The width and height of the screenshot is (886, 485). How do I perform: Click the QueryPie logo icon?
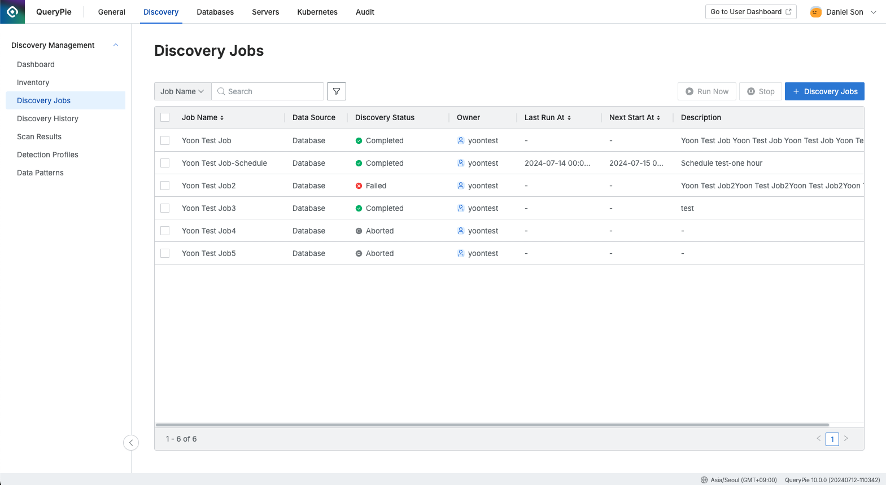click(x=12, y=12)
